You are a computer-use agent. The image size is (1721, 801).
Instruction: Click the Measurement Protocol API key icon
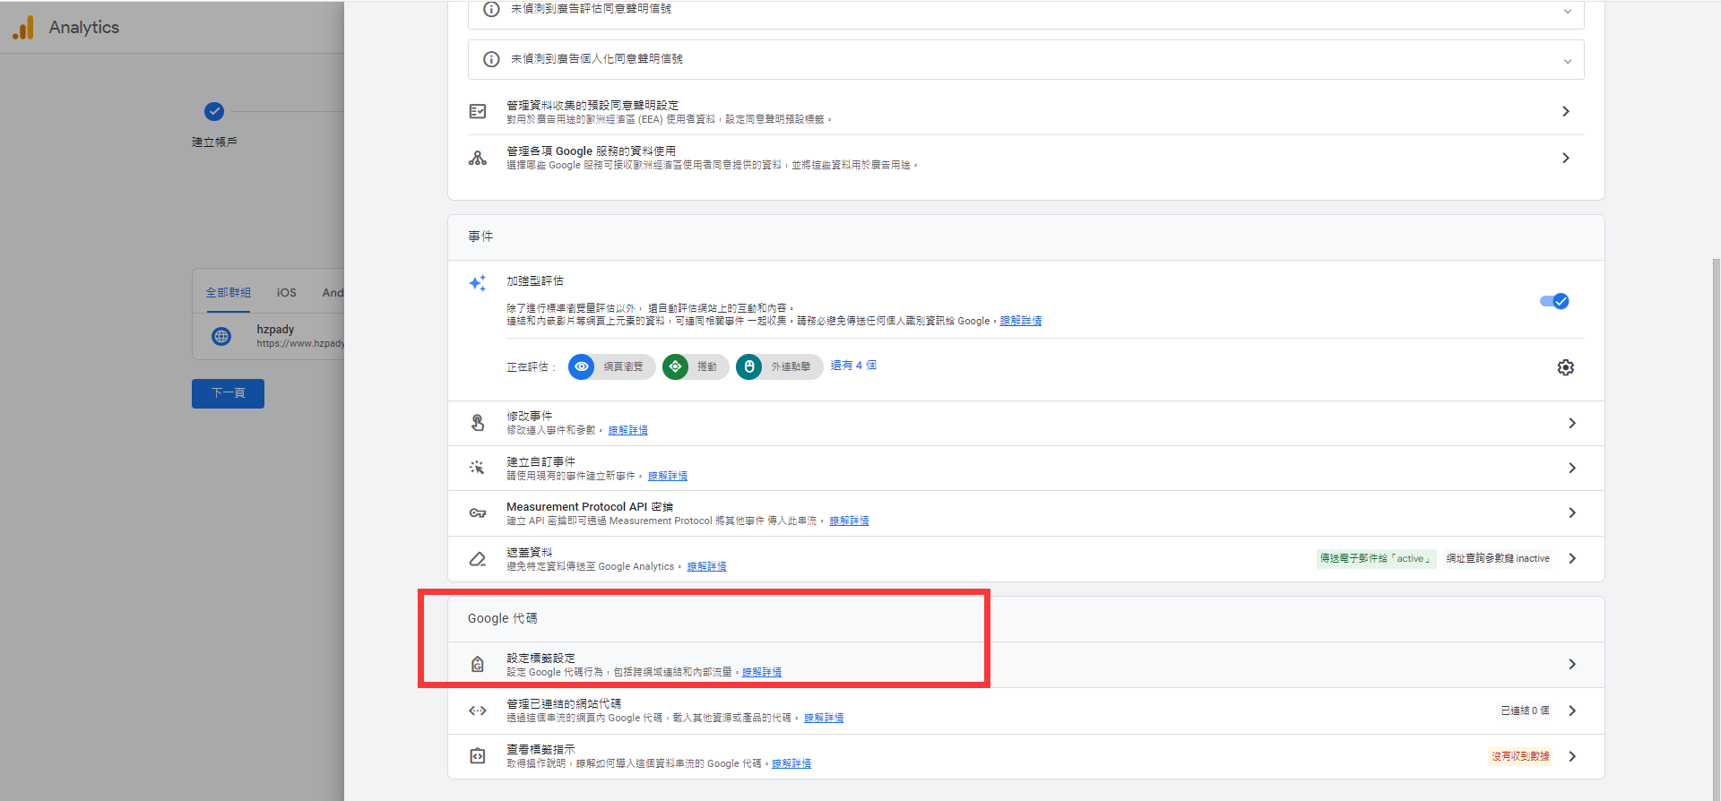(478, 513)
